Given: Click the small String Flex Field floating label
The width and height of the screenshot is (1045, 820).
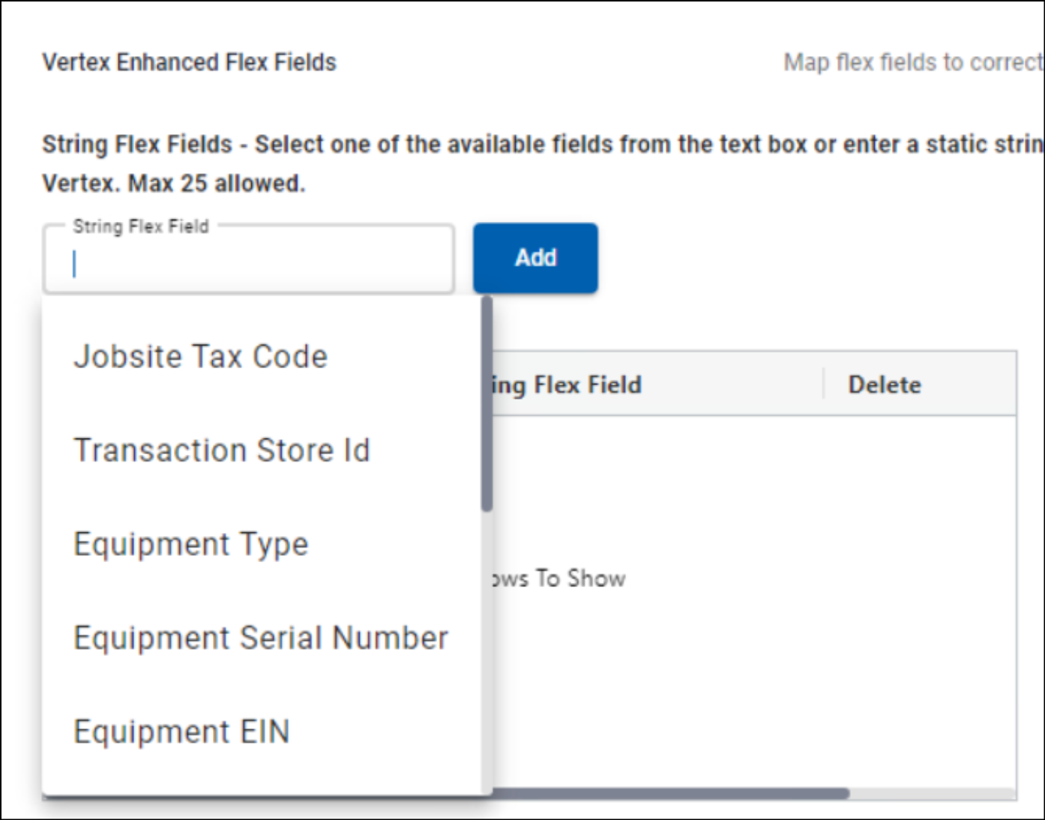Looking at the screenshot, I should (140, 226).
